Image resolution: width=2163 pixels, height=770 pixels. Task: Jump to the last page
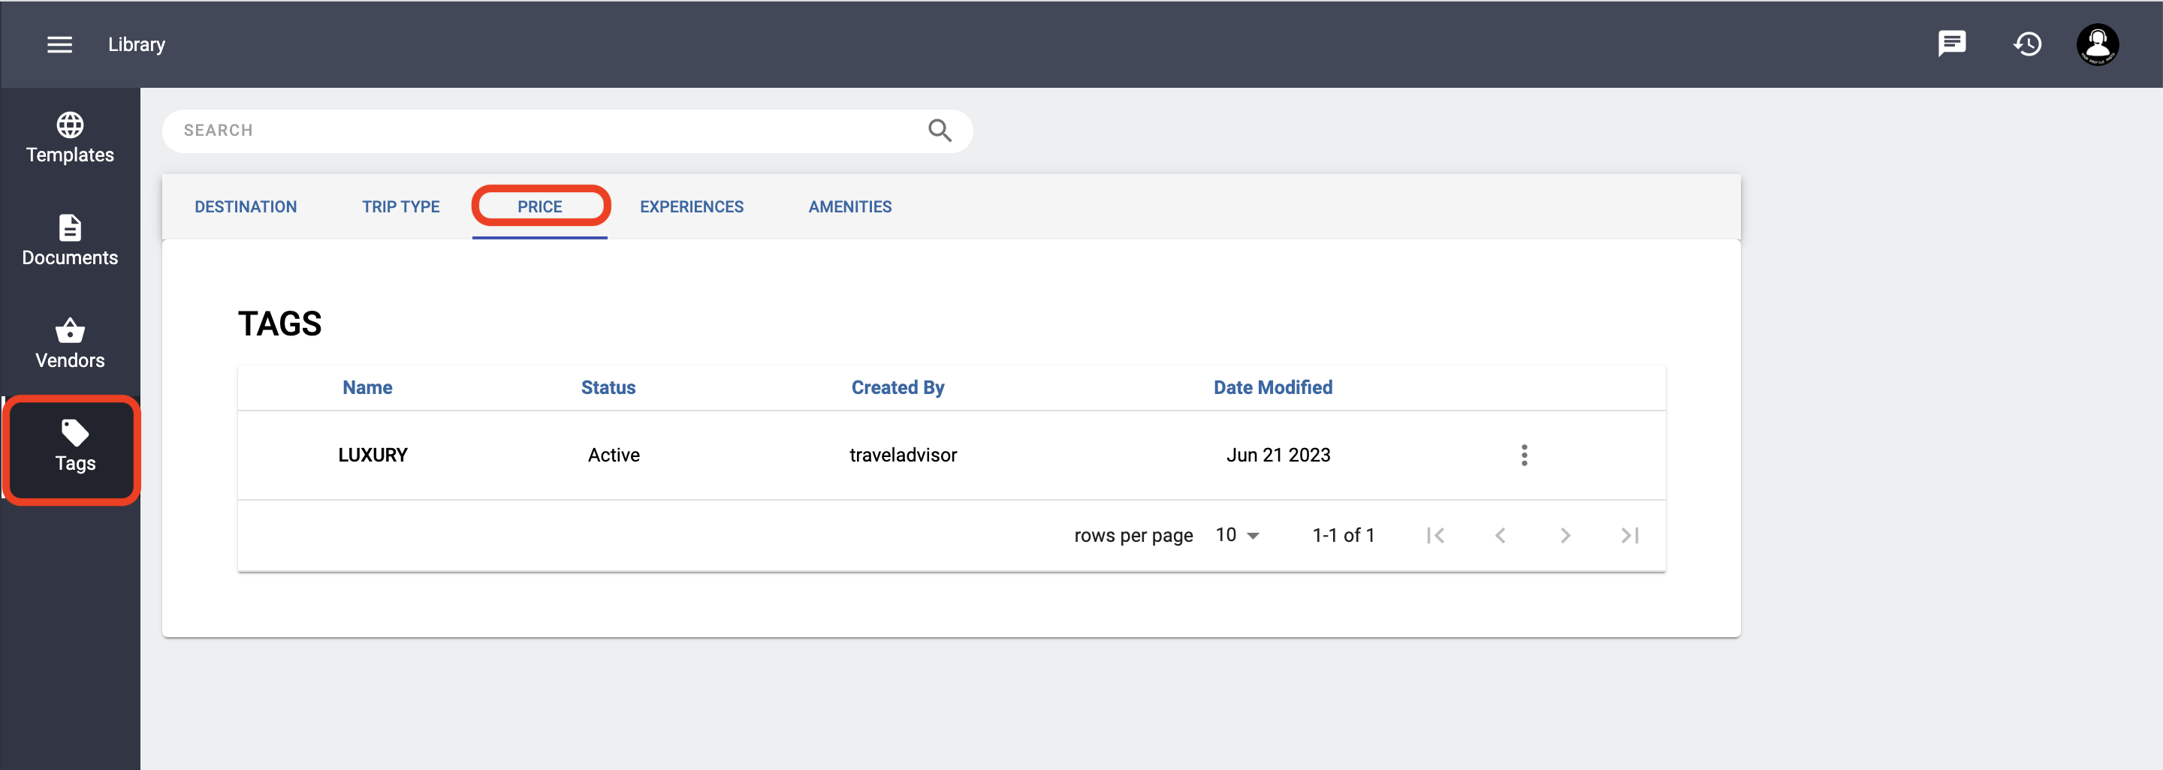[x=1629, y=535]
